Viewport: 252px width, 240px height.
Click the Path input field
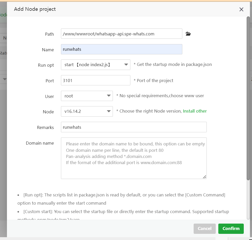121,34
